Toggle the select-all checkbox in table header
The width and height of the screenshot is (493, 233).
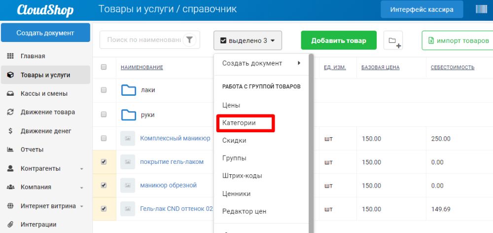click(104, 67)
